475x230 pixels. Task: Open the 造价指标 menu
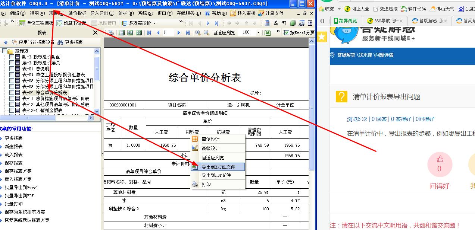point(77,13)
